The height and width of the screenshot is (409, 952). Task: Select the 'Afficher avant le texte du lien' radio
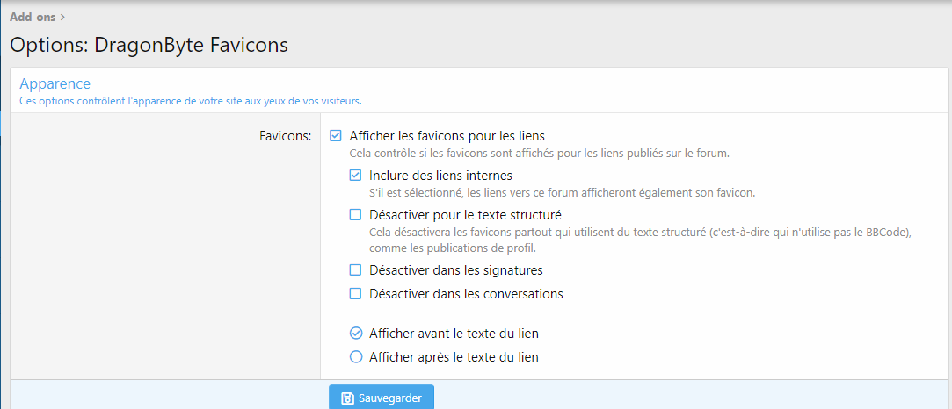tap(356, 334)
